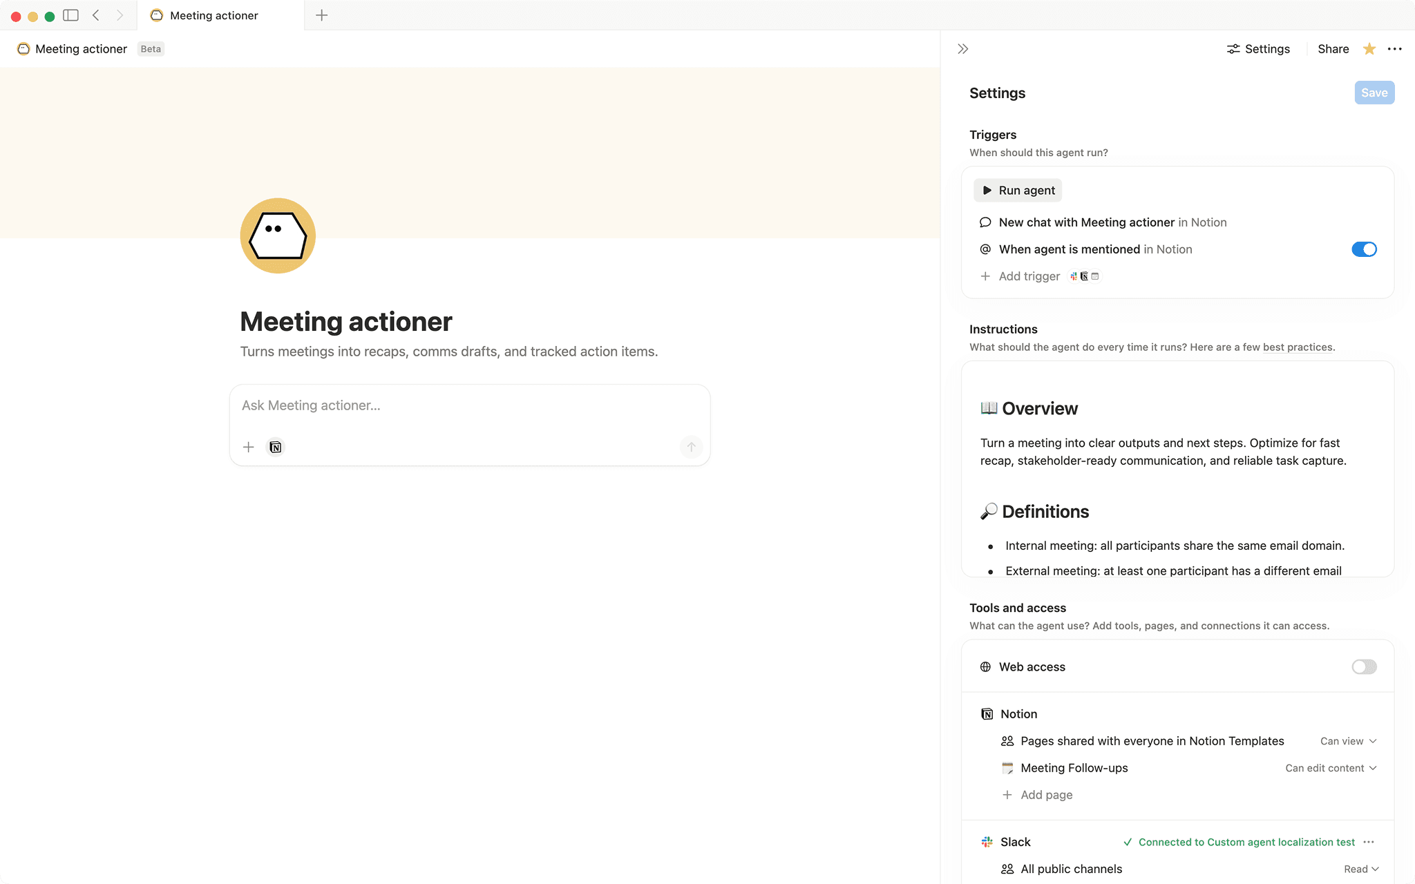Click the send message arrow icon
Image resolution: width=1415 pixels, height=884 pixels.
point(691,447)
